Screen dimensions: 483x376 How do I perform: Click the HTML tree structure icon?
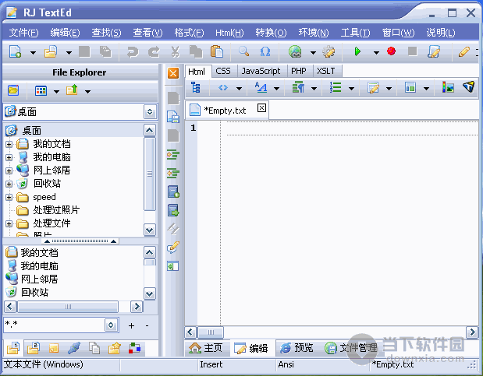click(196, 87)
